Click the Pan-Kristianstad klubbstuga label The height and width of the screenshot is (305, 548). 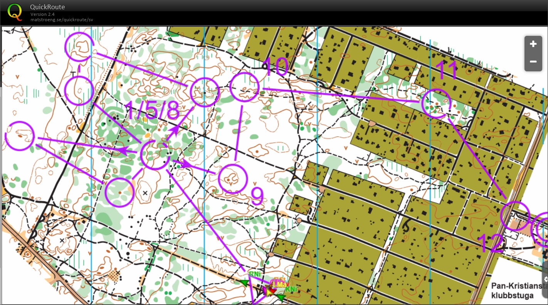[x=519, y=291]
